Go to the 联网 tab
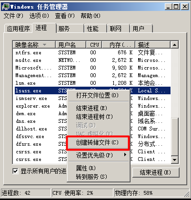The image size is (191, 200). (x=119, y=29)
